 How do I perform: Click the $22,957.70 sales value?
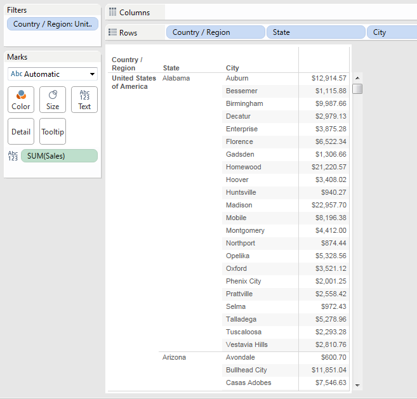coord(329,206)
